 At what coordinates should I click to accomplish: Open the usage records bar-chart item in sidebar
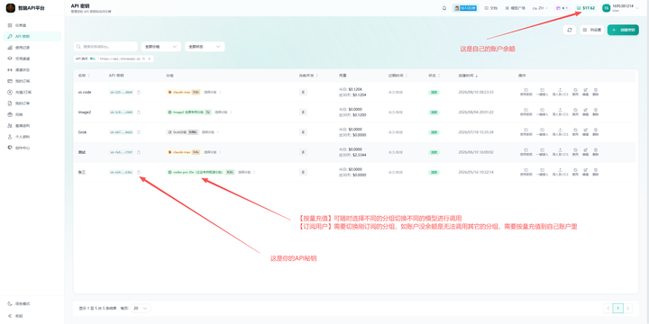pyautogui.click(x=32, y=48)
